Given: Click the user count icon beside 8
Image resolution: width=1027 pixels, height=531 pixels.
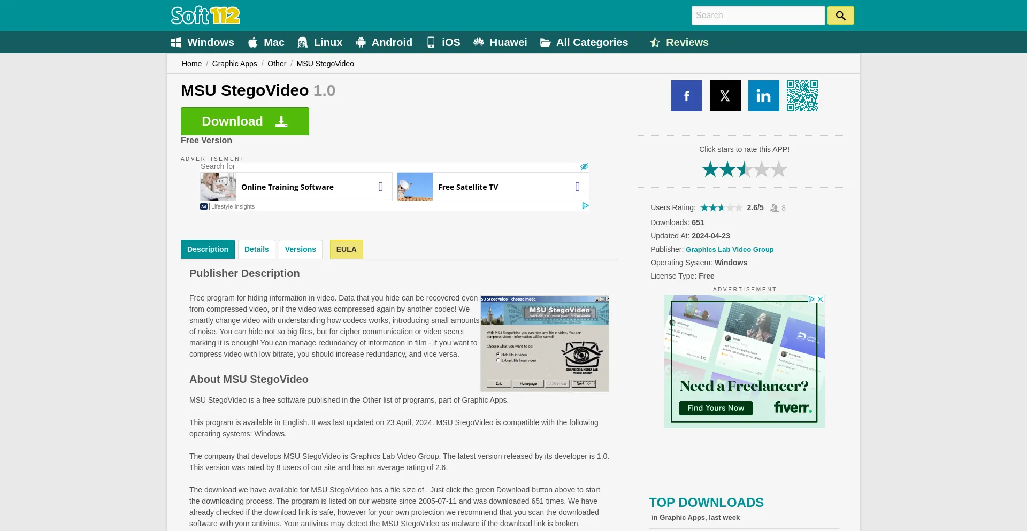Looking at the screenshot, I should pyautogui.click(x=774, y=208).
